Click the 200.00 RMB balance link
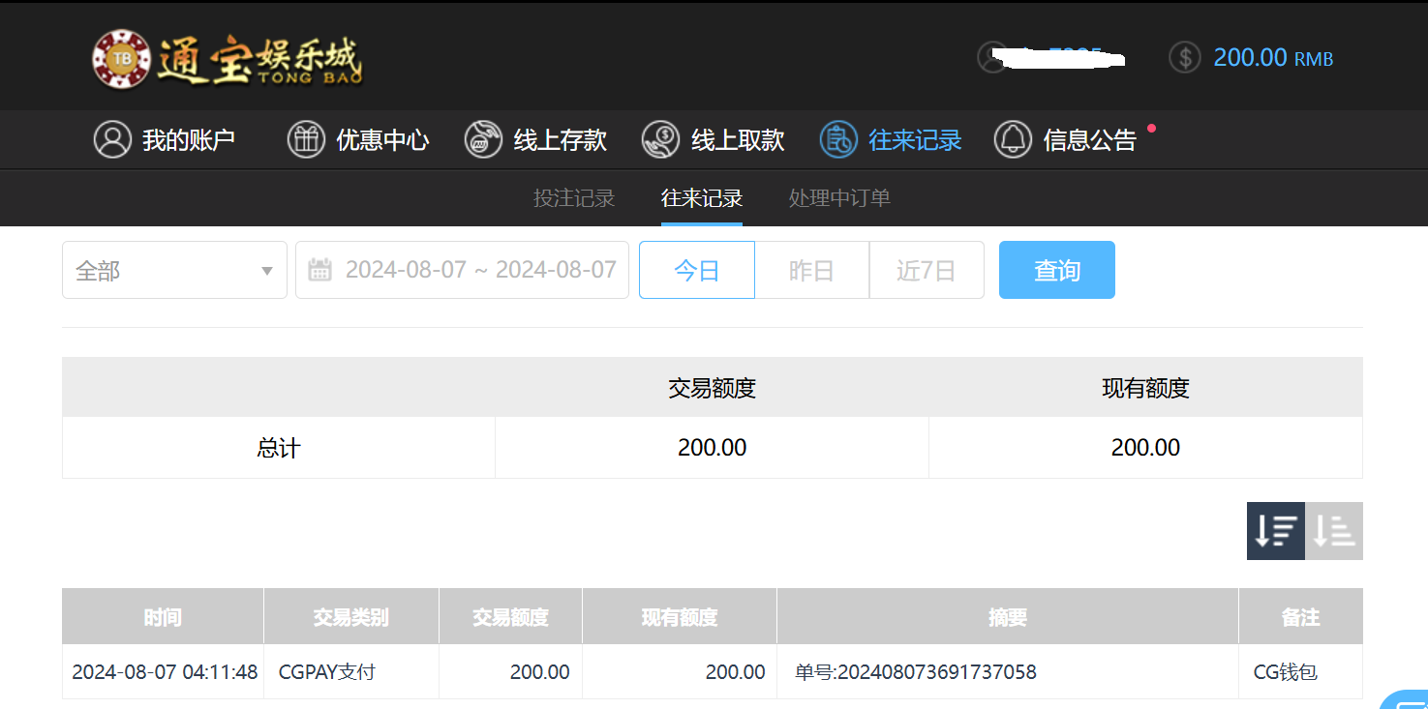 (x=1272, y=57)
